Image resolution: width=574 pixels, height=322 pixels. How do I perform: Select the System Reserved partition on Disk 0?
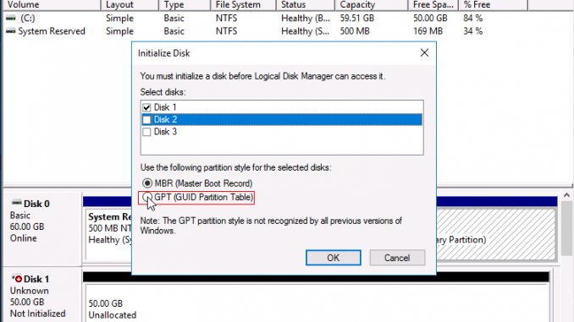(x=108, y=233)
